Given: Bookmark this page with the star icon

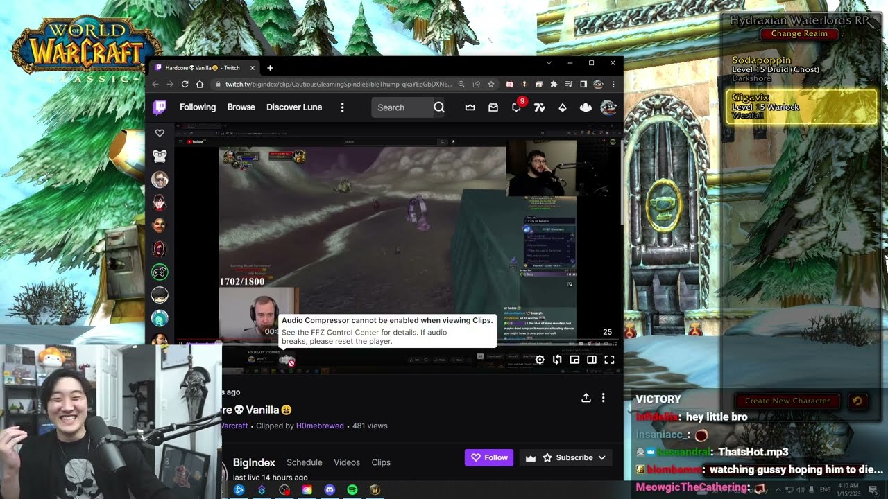Looking at the screenshot, I should [x=491, y=84].
